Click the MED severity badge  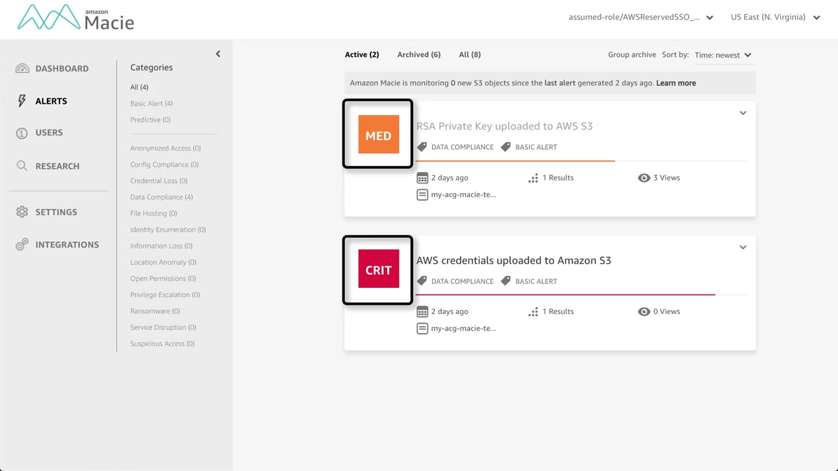pos(378,135)
